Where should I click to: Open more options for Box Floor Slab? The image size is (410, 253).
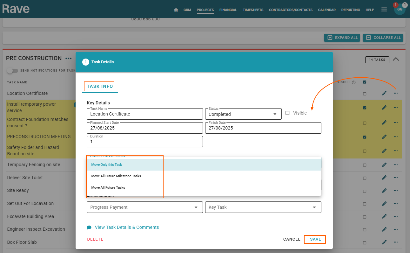click(x=395, y=242)
